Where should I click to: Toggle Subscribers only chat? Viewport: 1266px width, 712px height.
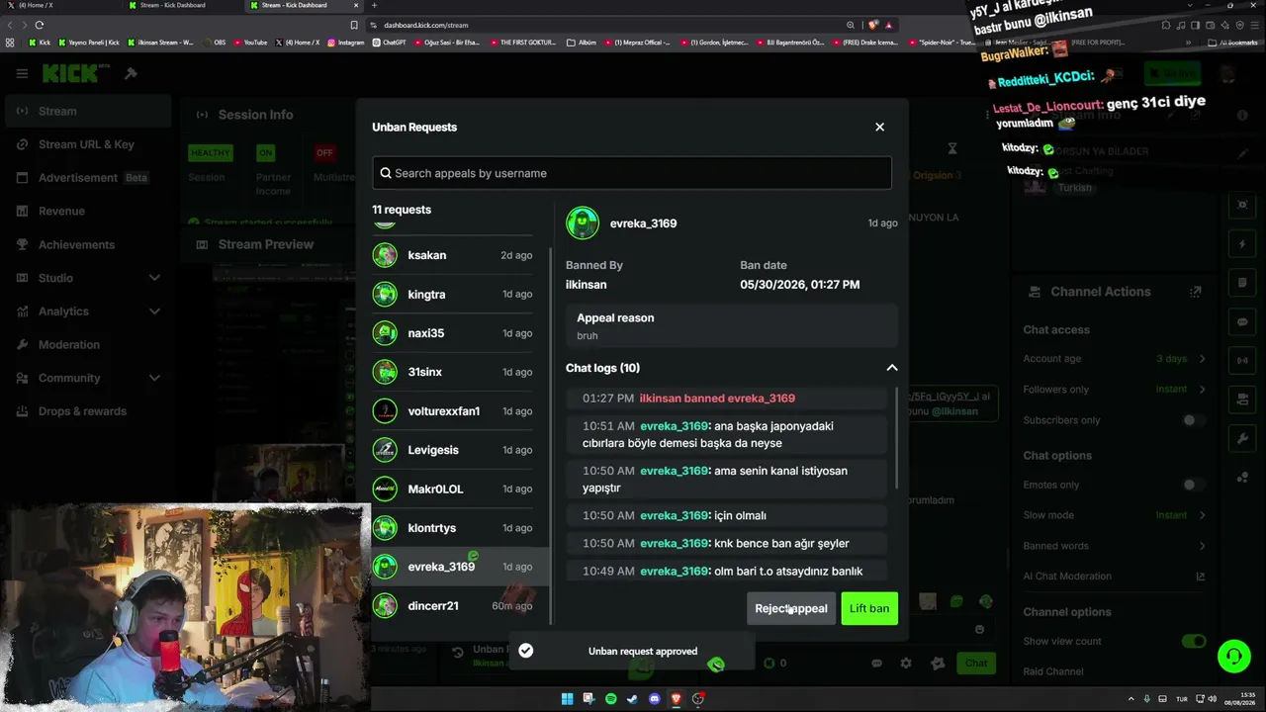tap(1194, 420)
